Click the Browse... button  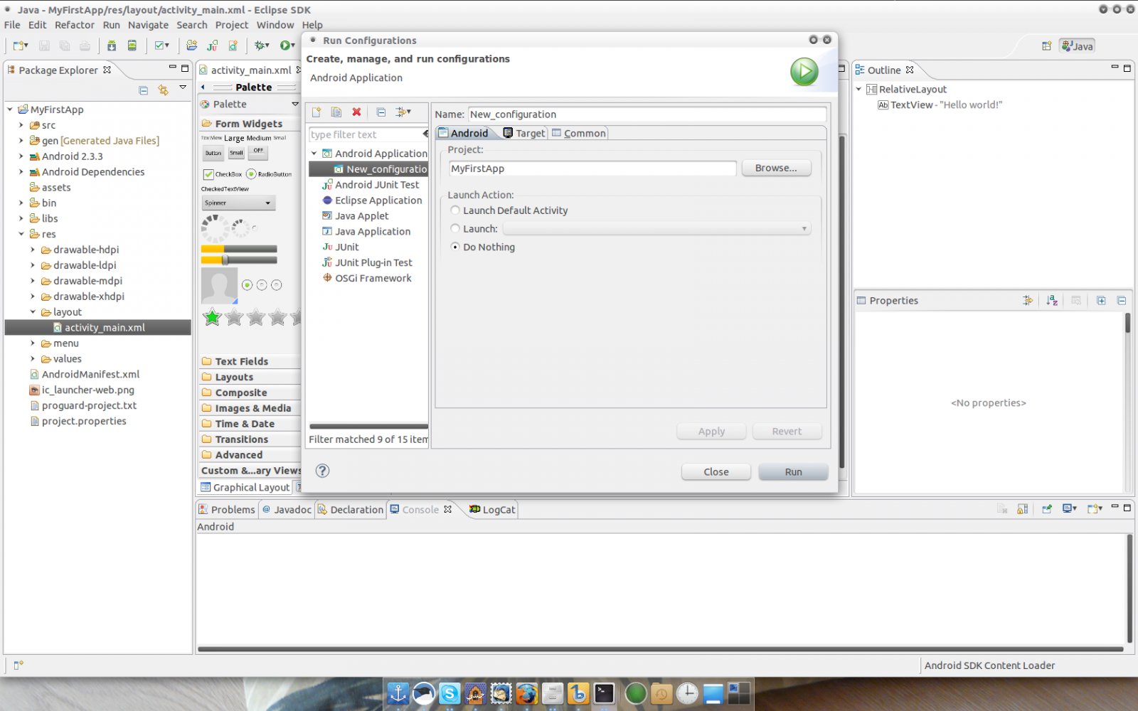[x=776, y=169]
